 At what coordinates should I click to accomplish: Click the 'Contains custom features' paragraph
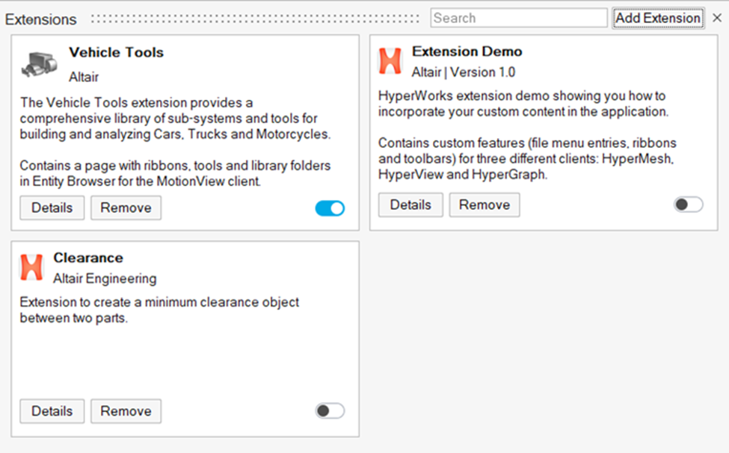click(527, 159)
